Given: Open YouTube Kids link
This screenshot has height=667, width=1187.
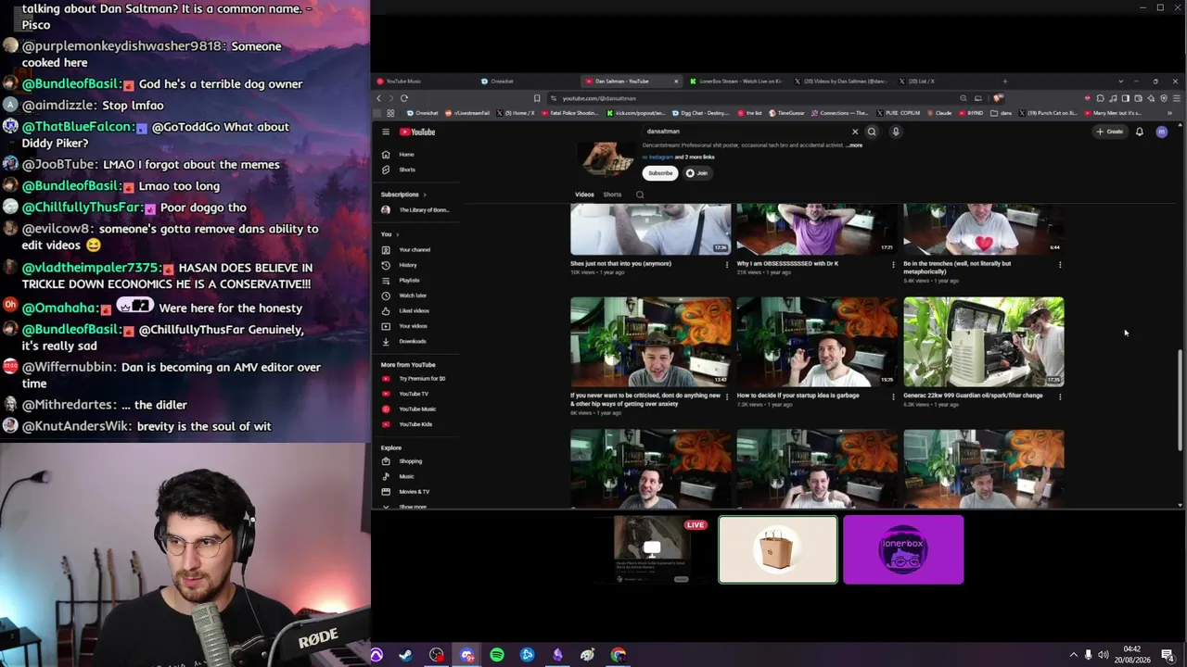Looking at the screenshot, I should 415,424.
